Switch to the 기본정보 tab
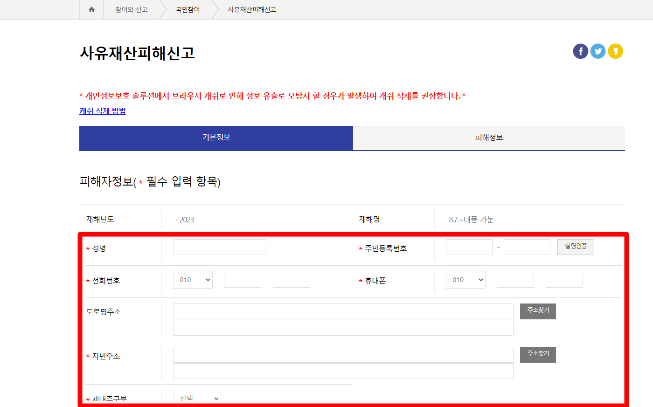Screen dimensions: 653x407 point(216,138)
